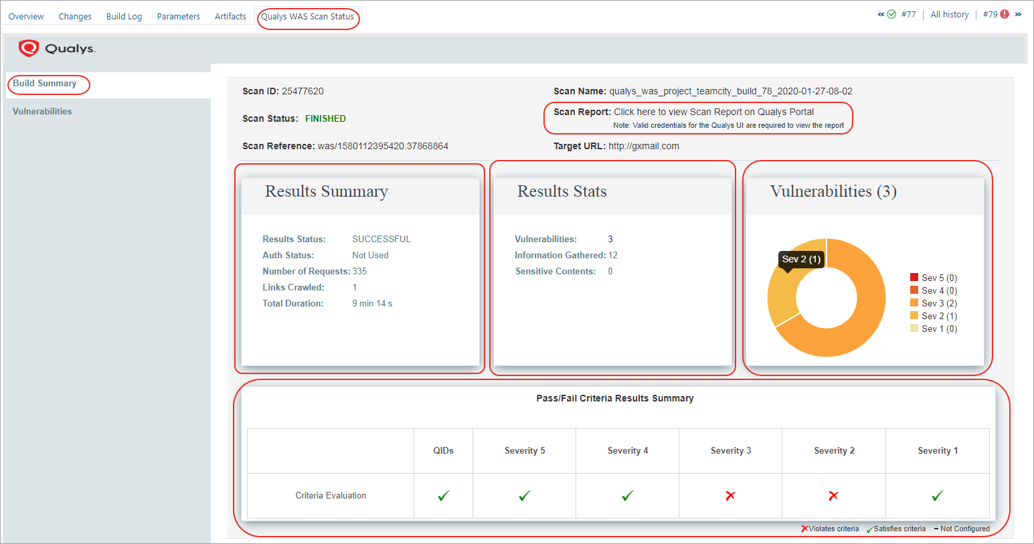Viewport: 1034px width, 544px height.
Task: Click the Criteria Evaluation row label
Action: click(331, 496)
